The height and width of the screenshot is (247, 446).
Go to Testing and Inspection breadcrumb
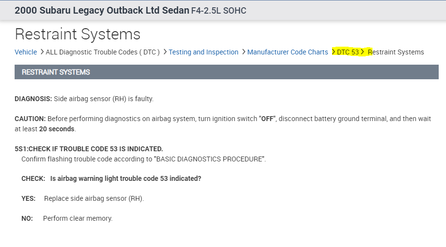(204, 52)
